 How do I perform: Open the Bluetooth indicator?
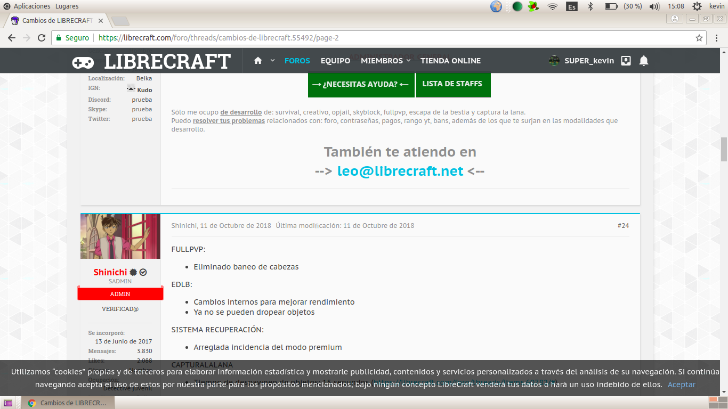(x=590, y=6)
